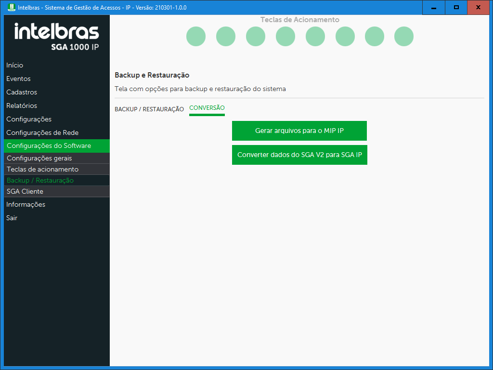
Task: Open the Início menu item
Action: point(15,65)
